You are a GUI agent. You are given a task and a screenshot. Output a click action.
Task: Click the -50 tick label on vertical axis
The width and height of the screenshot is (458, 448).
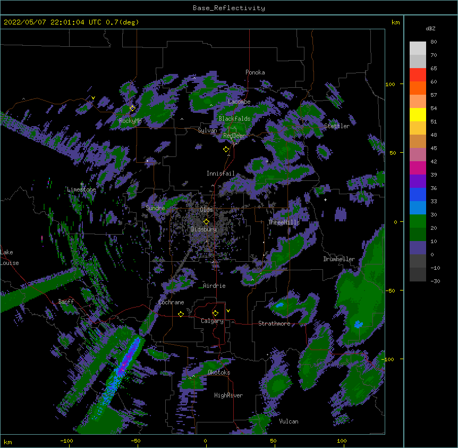(390, 291)
